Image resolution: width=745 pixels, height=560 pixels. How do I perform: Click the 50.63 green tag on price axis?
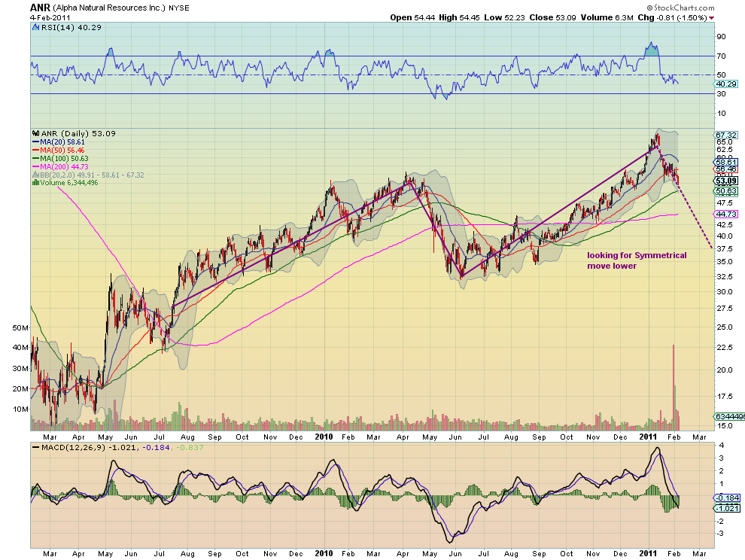coord(726,191)
